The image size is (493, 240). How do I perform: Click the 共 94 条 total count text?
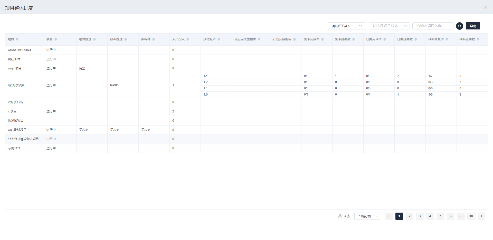coord(344,216)
